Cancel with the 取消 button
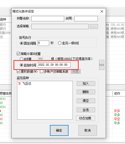 point(88,130)
